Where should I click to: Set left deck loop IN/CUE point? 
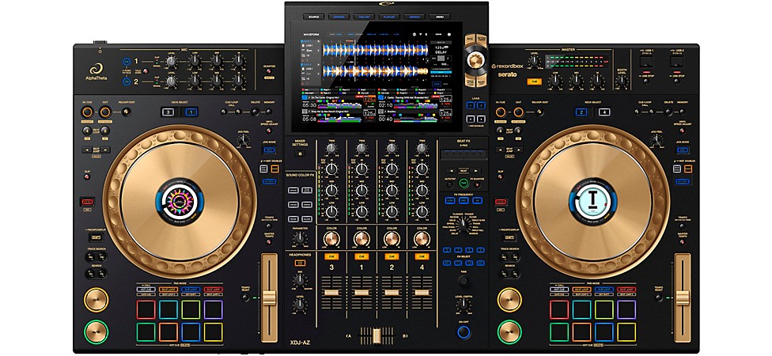click(x=88, y=112)
